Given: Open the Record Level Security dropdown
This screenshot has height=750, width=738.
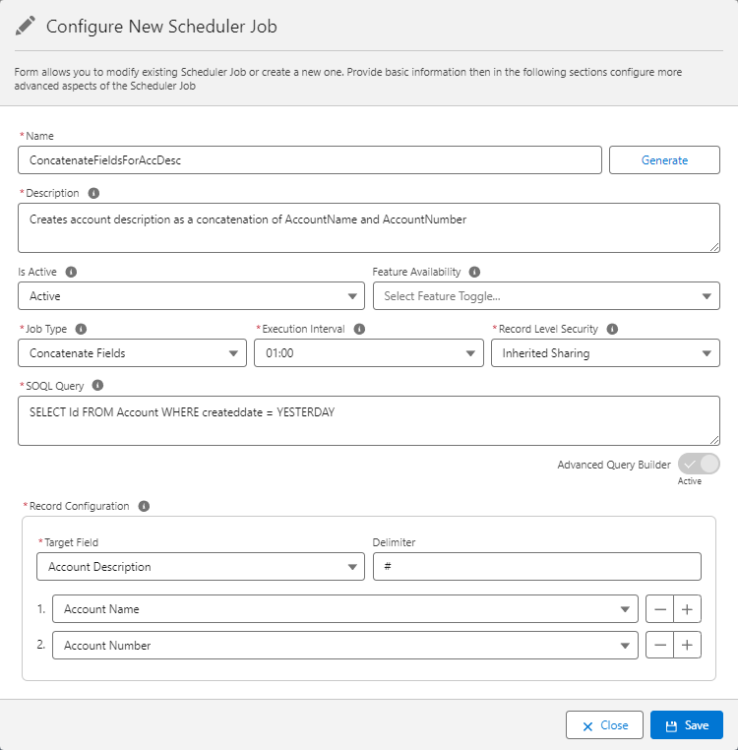Looking at the screenshot, I should pyautogui.click(x=605, y=353).
